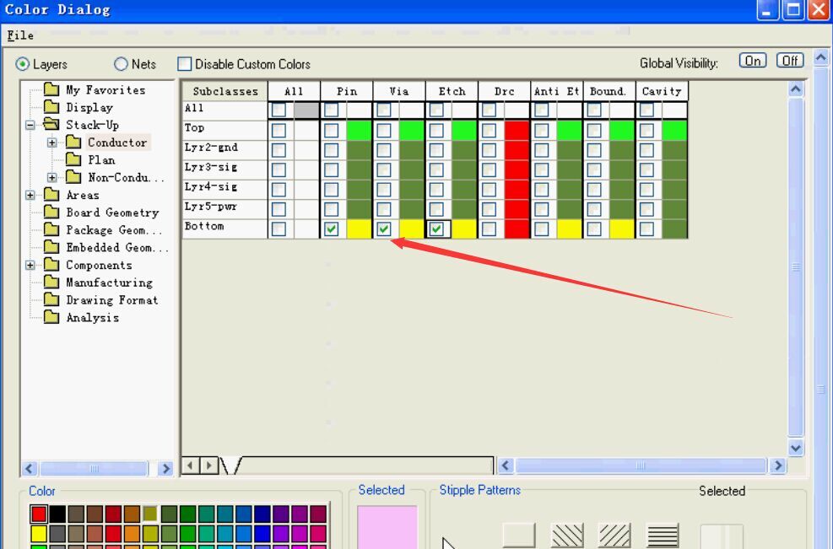Pick the black swatch in Color palette

tap(57, 514)
